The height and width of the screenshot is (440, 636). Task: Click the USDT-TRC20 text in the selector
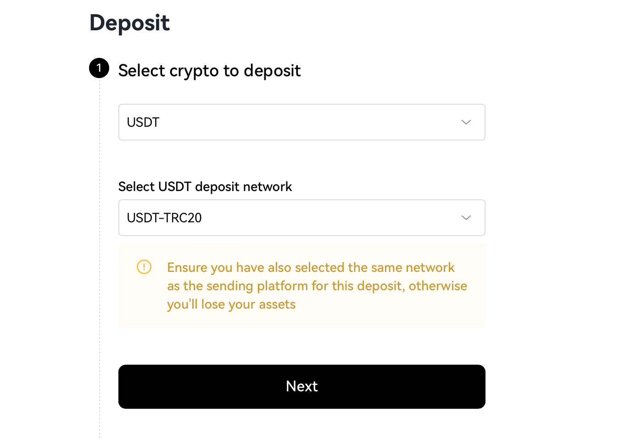[x=164, y=218]
